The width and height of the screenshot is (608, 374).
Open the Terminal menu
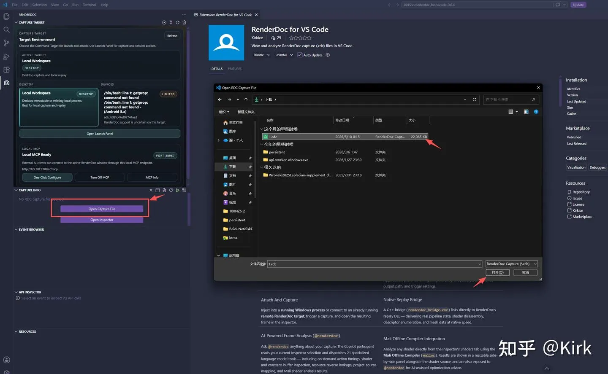click(90, 5)
